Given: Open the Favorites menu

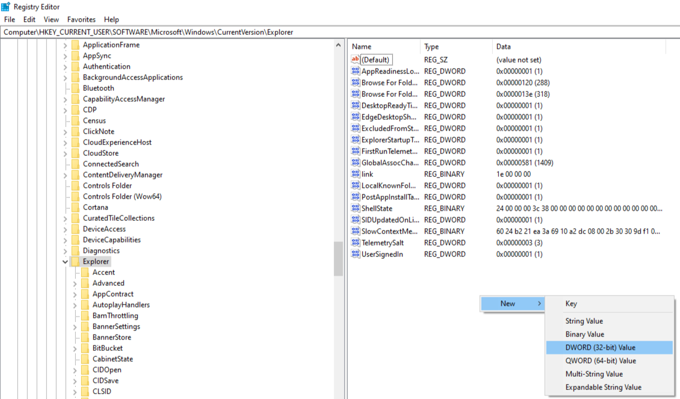Looking at the screenshot, I should (81, 19).
